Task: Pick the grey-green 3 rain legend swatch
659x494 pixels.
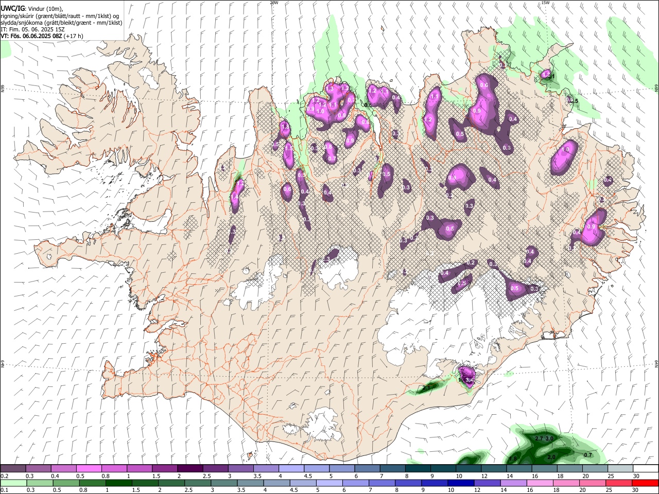Action: pos(224,483)
